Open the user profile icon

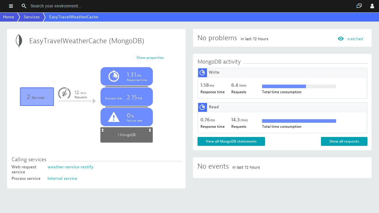(x=372, y=6)
